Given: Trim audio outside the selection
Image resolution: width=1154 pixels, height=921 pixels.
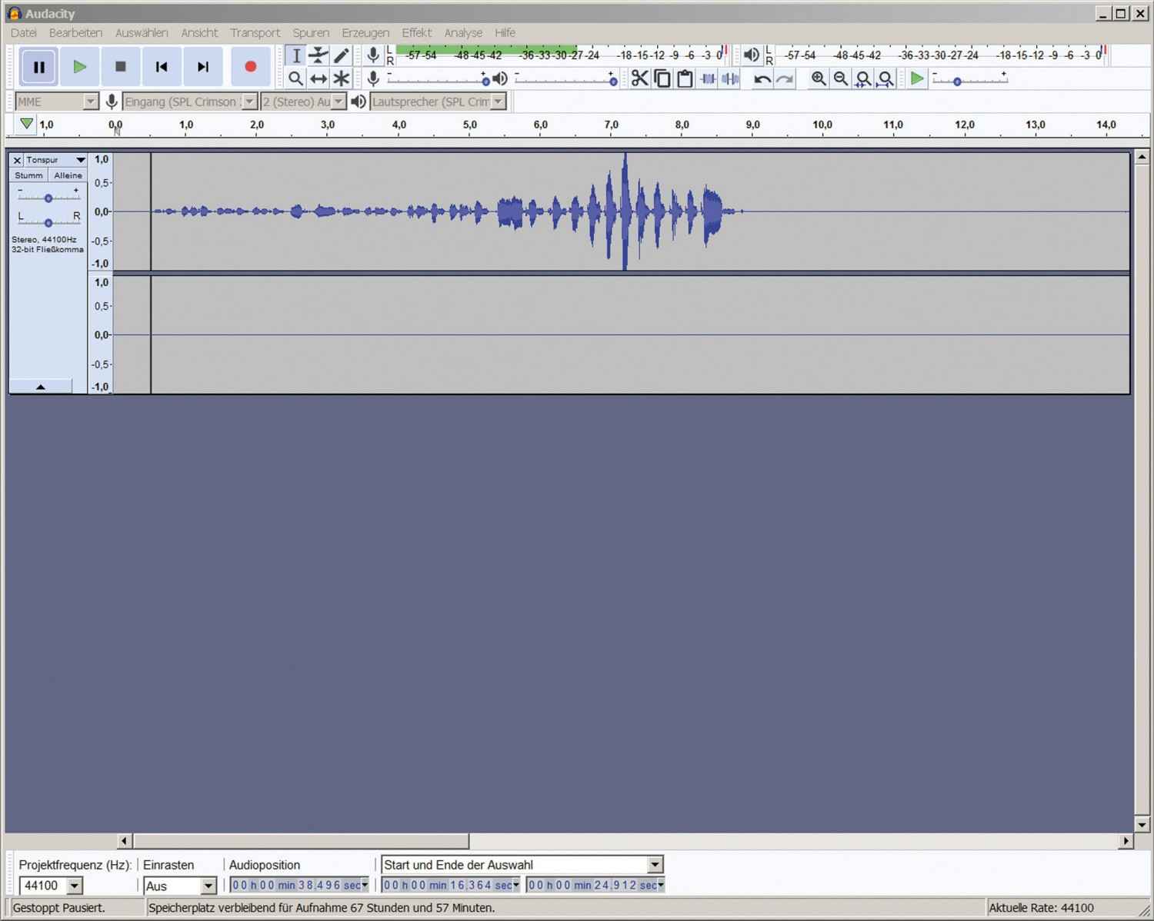Looking at the screenshot, I should point(708,78).
